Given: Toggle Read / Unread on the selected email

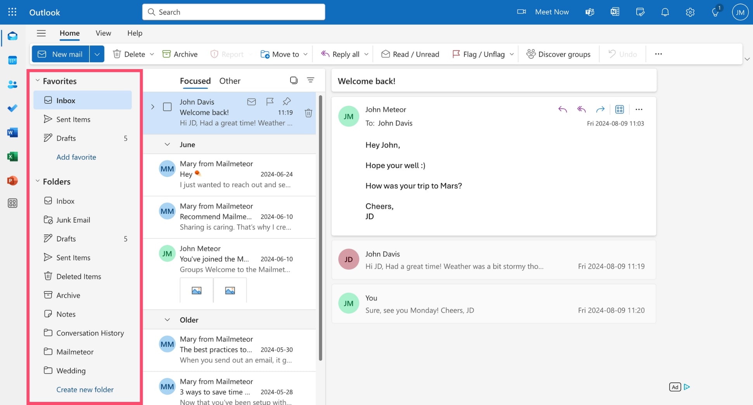Looking at the screenshot, I should coord(410,54).
